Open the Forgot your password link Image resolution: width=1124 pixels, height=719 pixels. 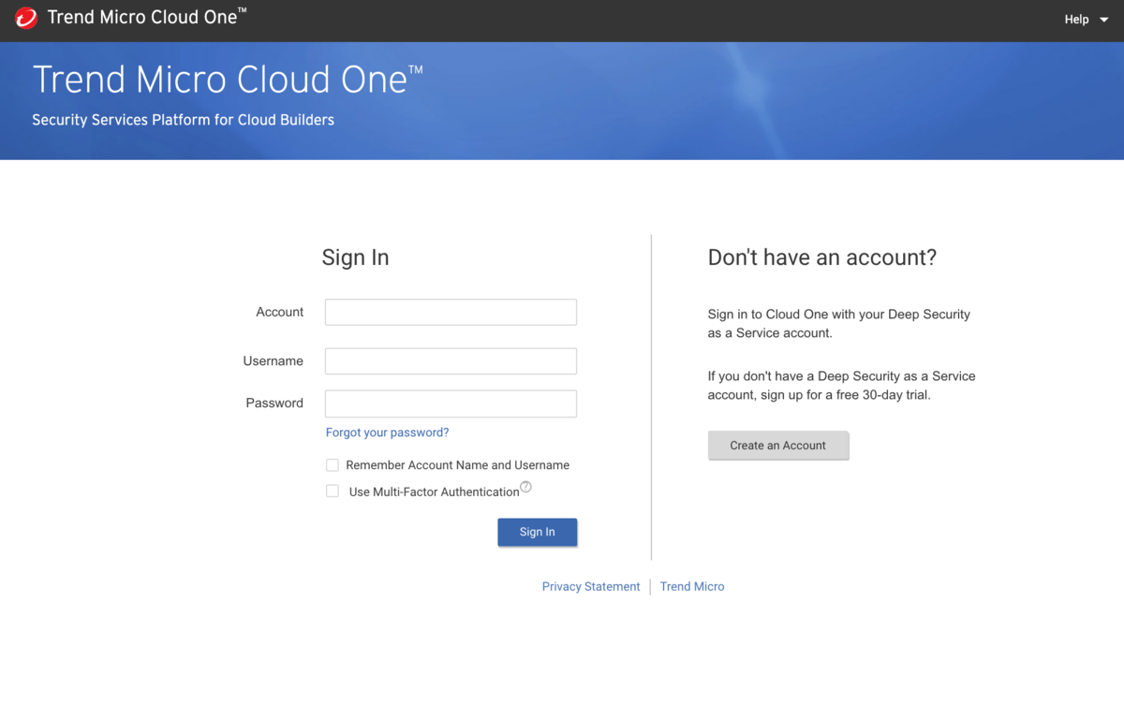tap(388, 433)
